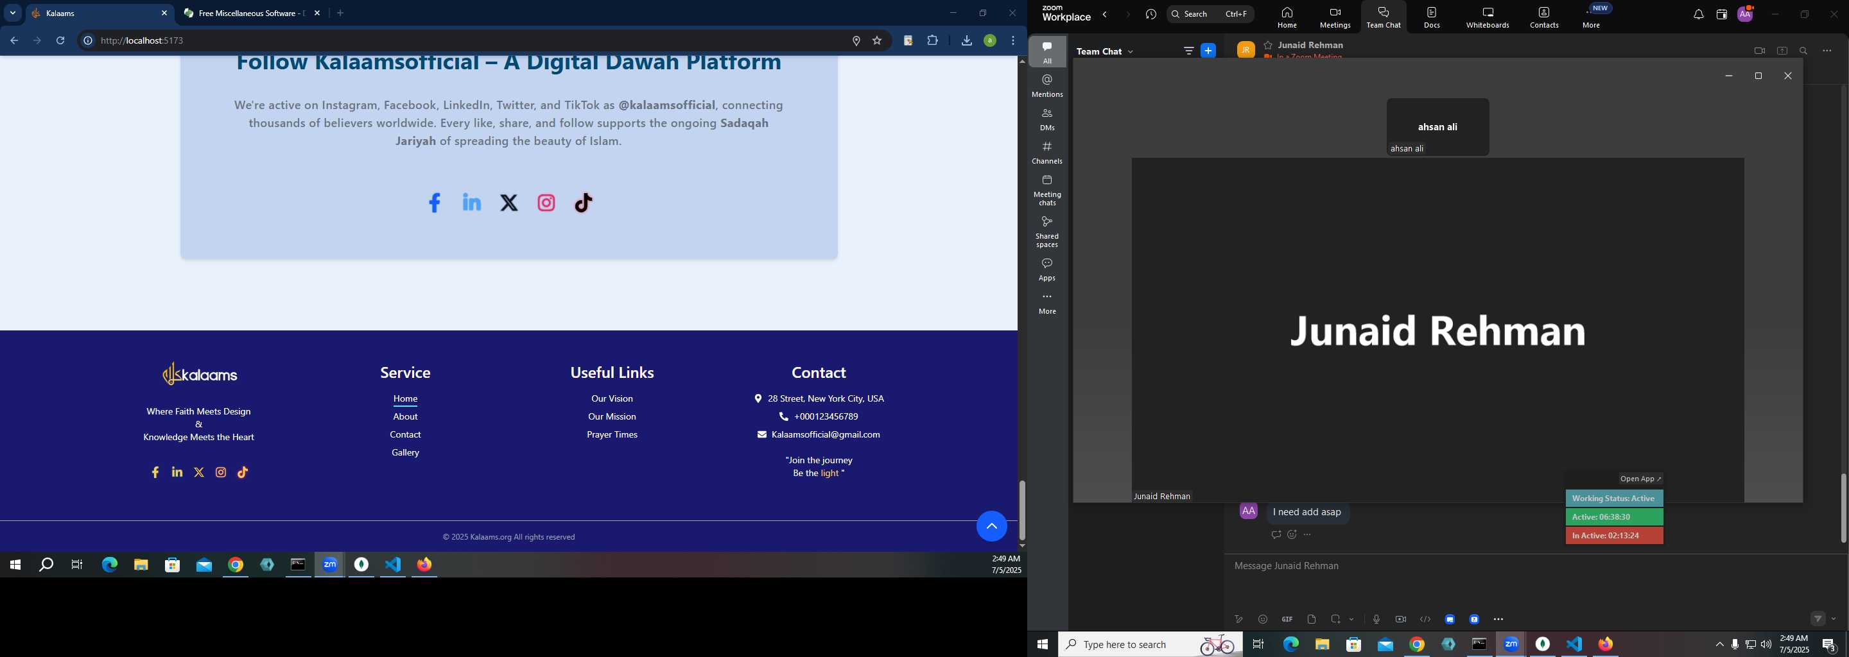Search within Junaid Rehman chat

tap(1804, 51)
